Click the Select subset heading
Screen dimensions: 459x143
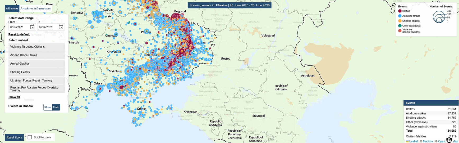[18, 40]
